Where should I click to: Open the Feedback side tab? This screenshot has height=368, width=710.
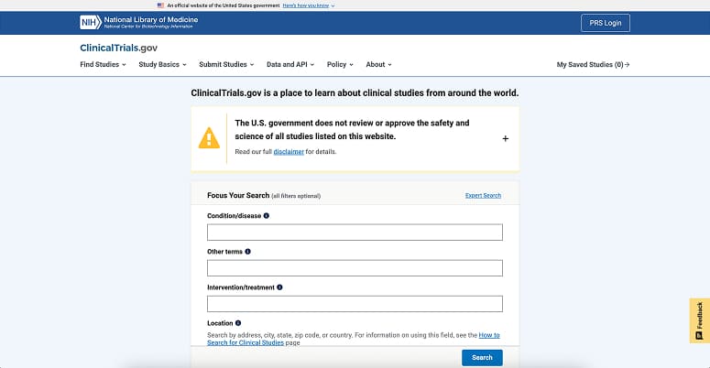[700, 320]
